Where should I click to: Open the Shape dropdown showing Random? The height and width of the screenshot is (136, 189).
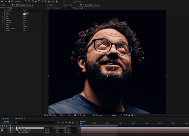point(31,12)
